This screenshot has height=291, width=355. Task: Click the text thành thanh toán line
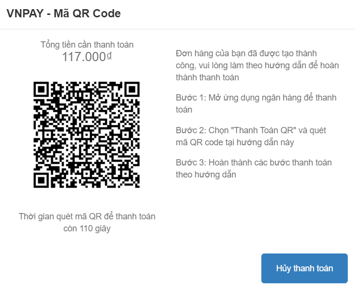(208, 77)
